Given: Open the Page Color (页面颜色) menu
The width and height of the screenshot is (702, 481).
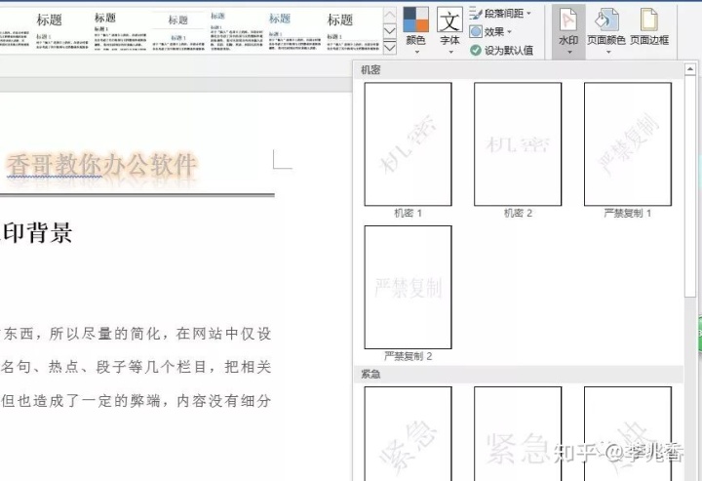Looking at the screenshot, I should 605,31.
